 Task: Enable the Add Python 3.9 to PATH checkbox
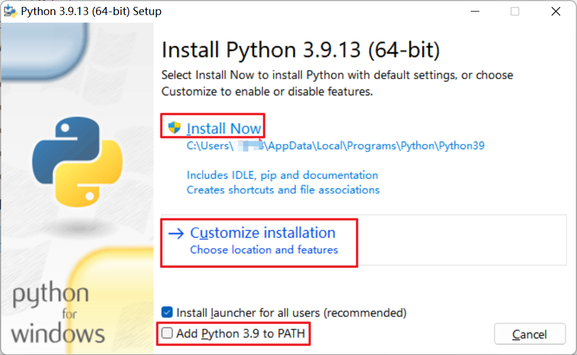click(x=167, y=333)
